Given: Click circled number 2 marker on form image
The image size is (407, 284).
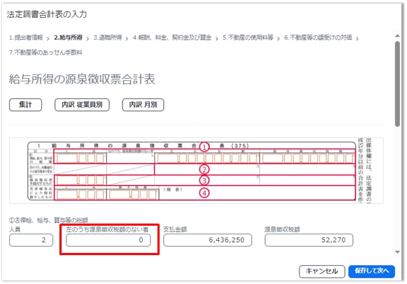Looking at the screenshot, I should pos(204,169).
